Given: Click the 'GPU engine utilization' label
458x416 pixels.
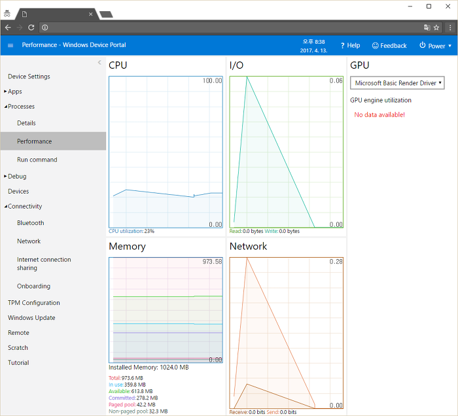Looking at the screenshot, I should click(381, 101).
